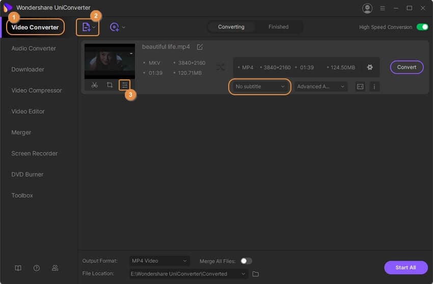Toggle High Speed Conversion switch
This screenshot has height=284, width=433.
click(x=422, y=27)
